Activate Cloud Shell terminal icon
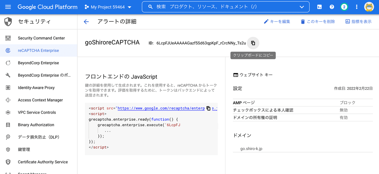Image resolution: width=379 pixels, height=174 pixels. click(x=320, y=7)
